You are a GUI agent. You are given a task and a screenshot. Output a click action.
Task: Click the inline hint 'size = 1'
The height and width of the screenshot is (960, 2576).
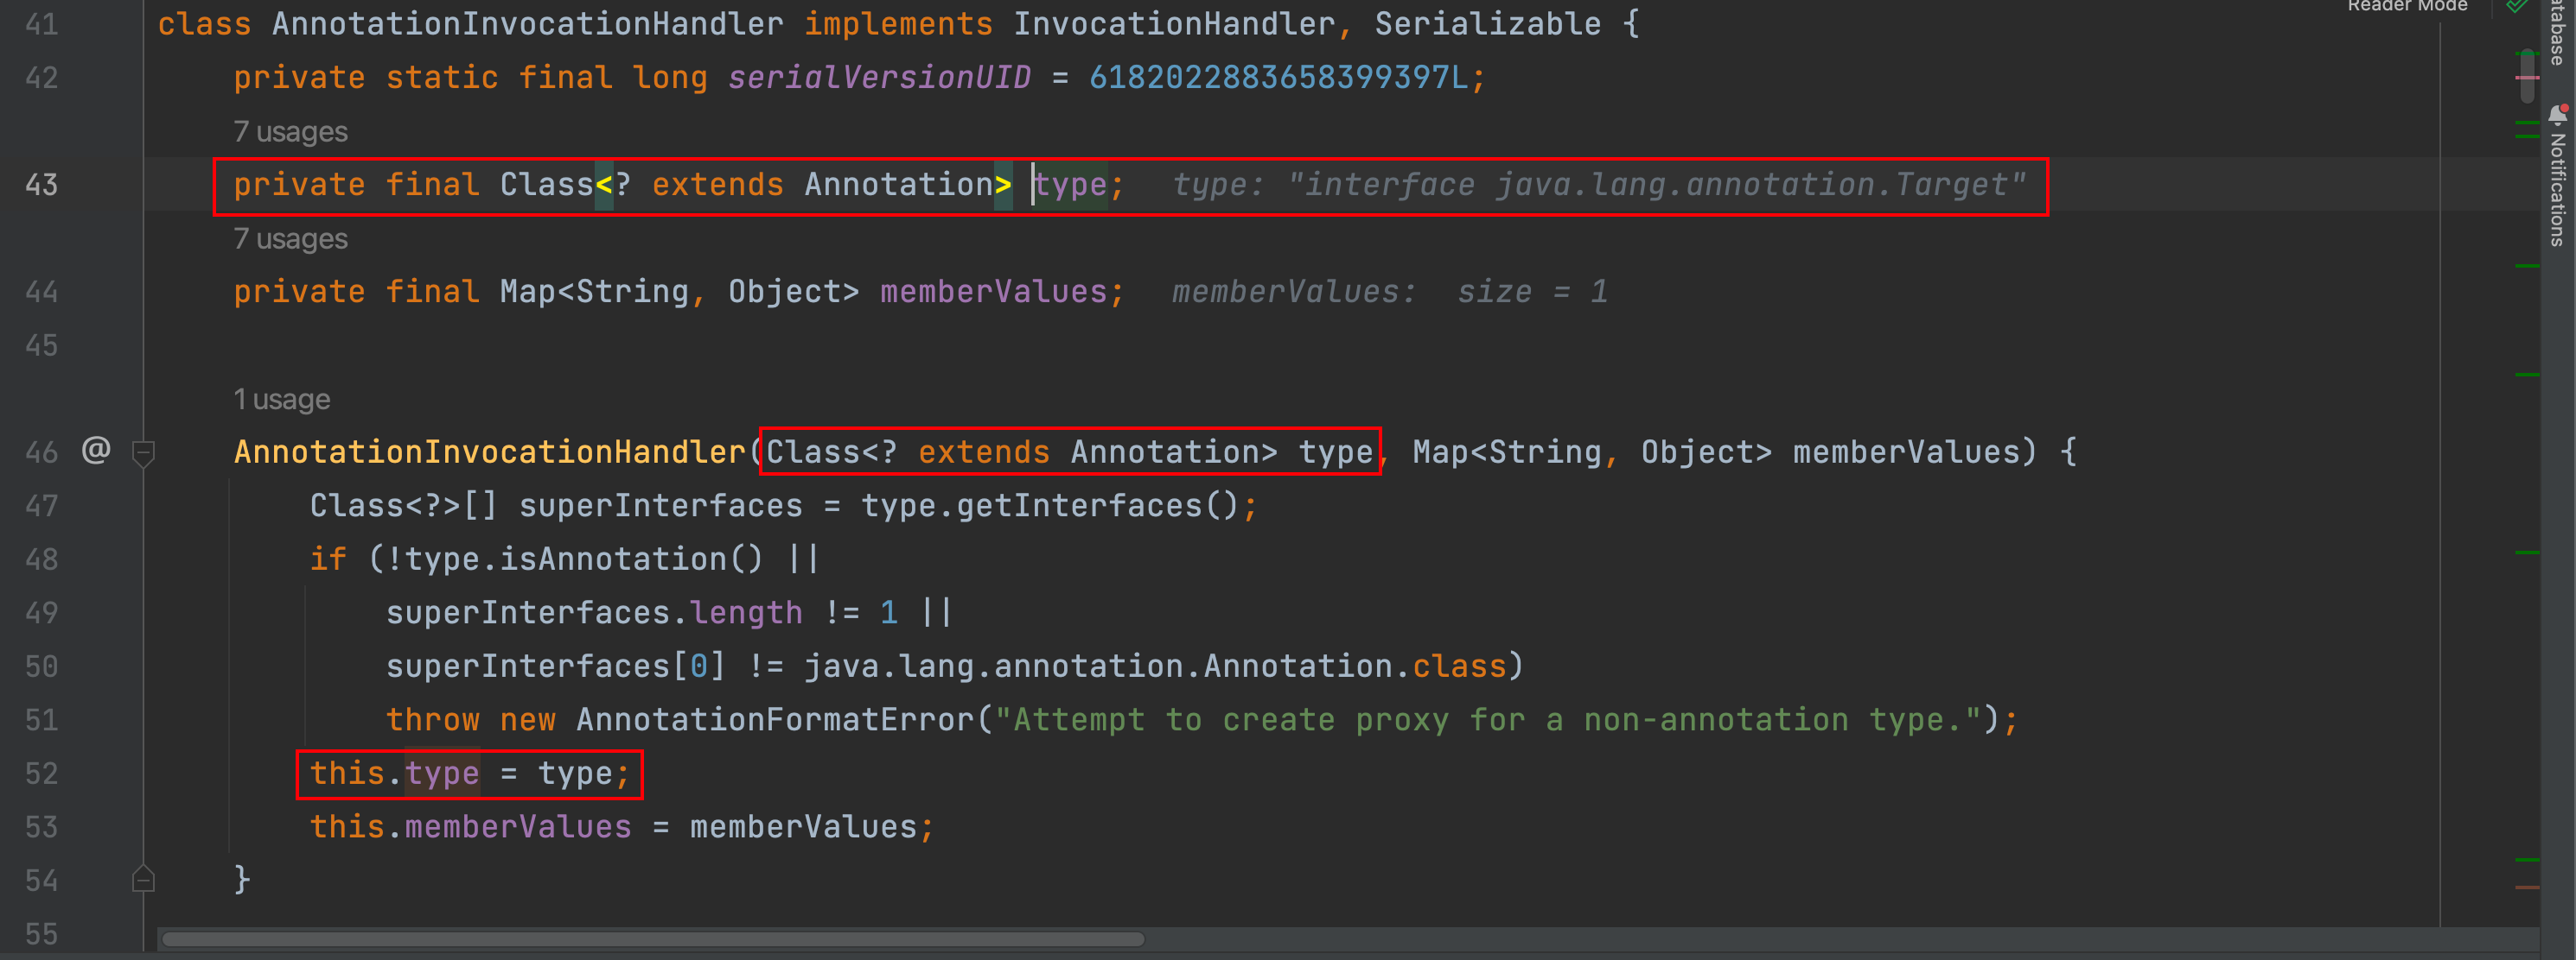pos(1532,292)
